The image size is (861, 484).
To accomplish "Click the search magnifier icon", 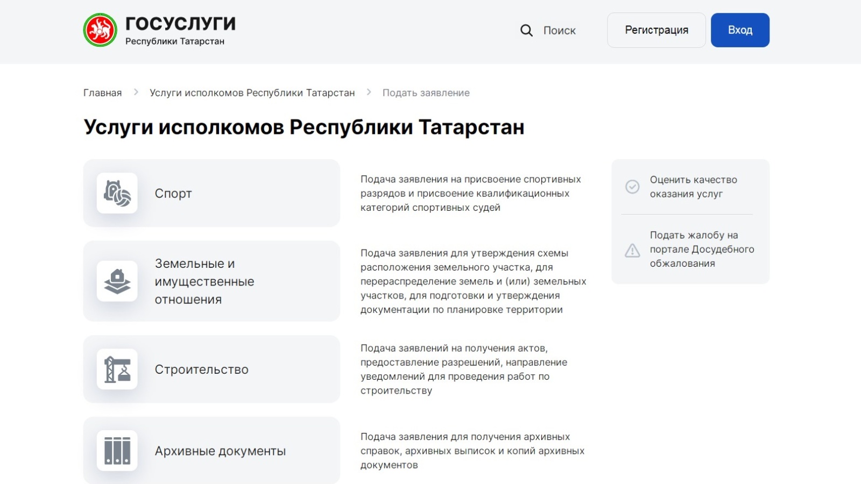I will click(x=526, y=31).
